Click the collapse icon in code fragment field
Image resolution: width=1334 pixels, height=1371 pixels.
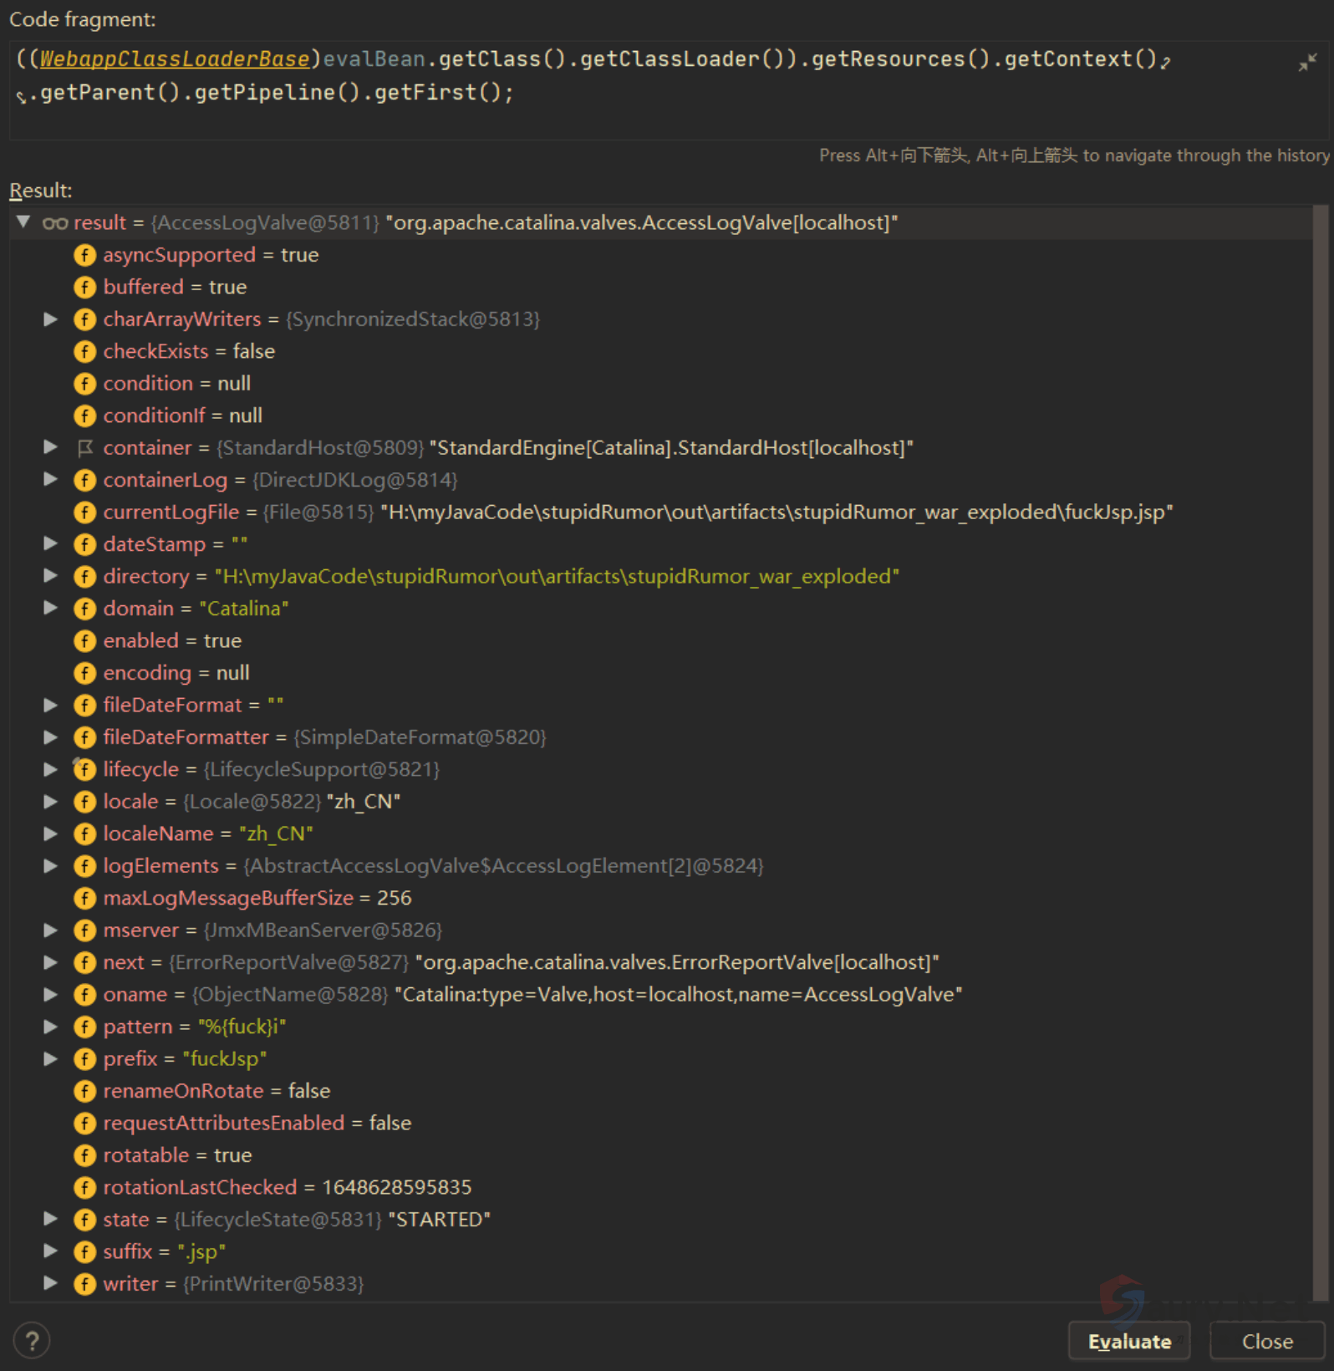point(1306,63)
